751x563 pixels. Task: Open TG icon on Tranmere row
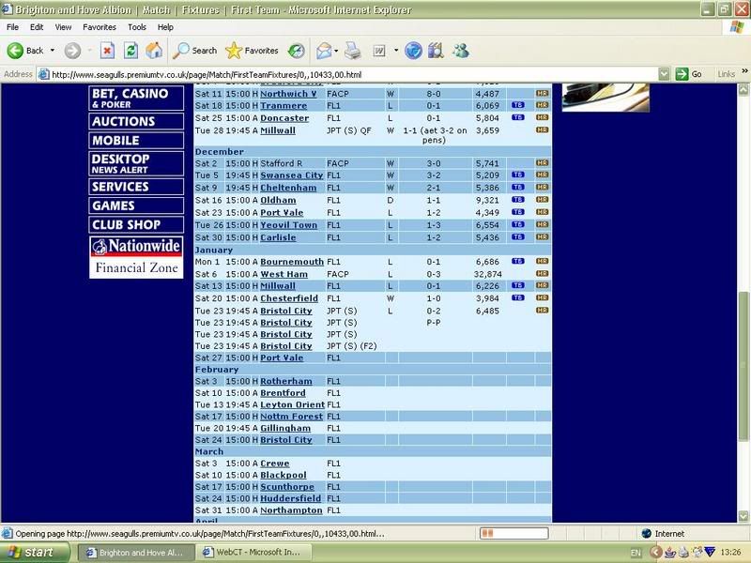(518, 105)
